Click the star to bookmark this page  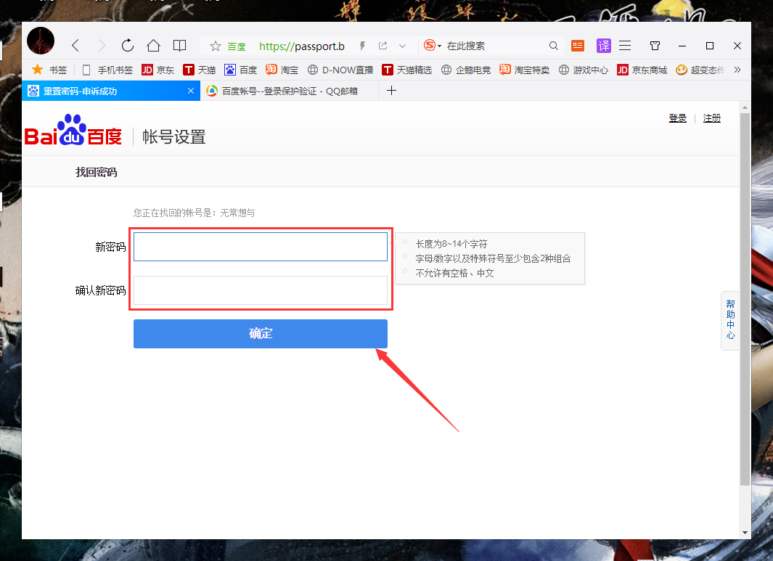[x=216, y=45]
